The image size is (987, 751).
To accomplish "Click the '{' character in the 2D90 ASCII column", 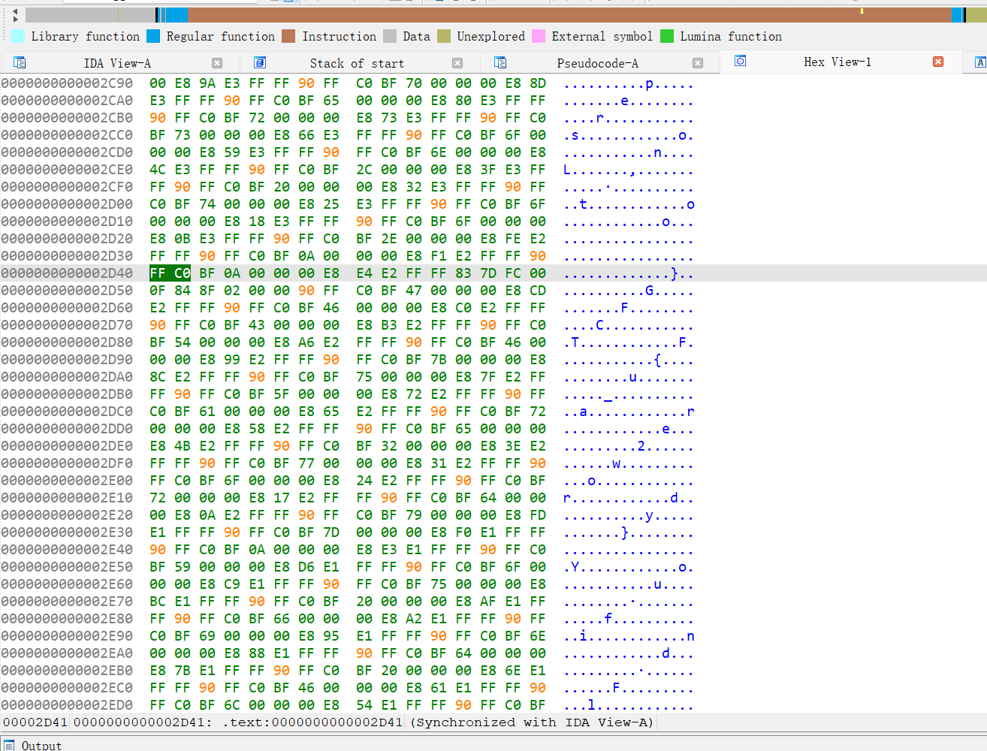I will [657, 360].
